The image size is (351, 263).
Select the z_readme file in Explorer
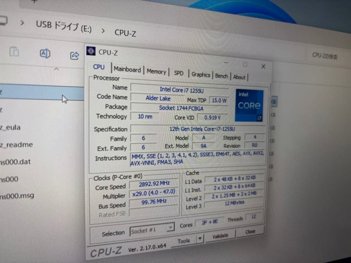click(16, 145)
